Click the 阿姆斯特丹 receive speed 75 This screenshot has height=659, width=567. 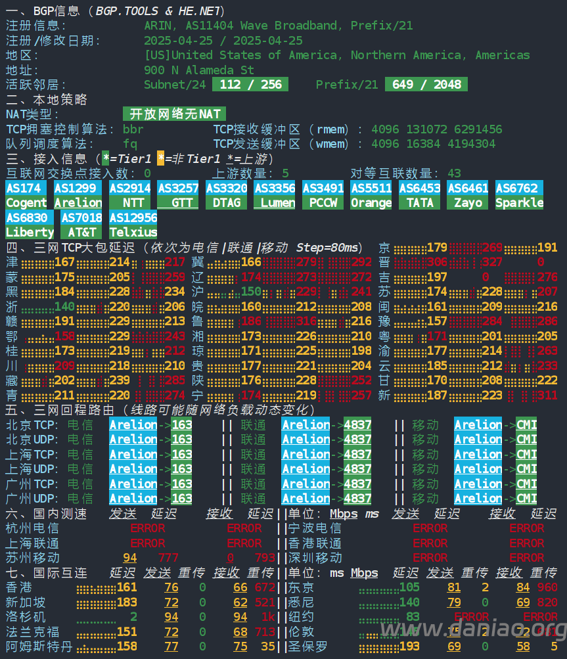pyautogui.click(x=240, y=647)
